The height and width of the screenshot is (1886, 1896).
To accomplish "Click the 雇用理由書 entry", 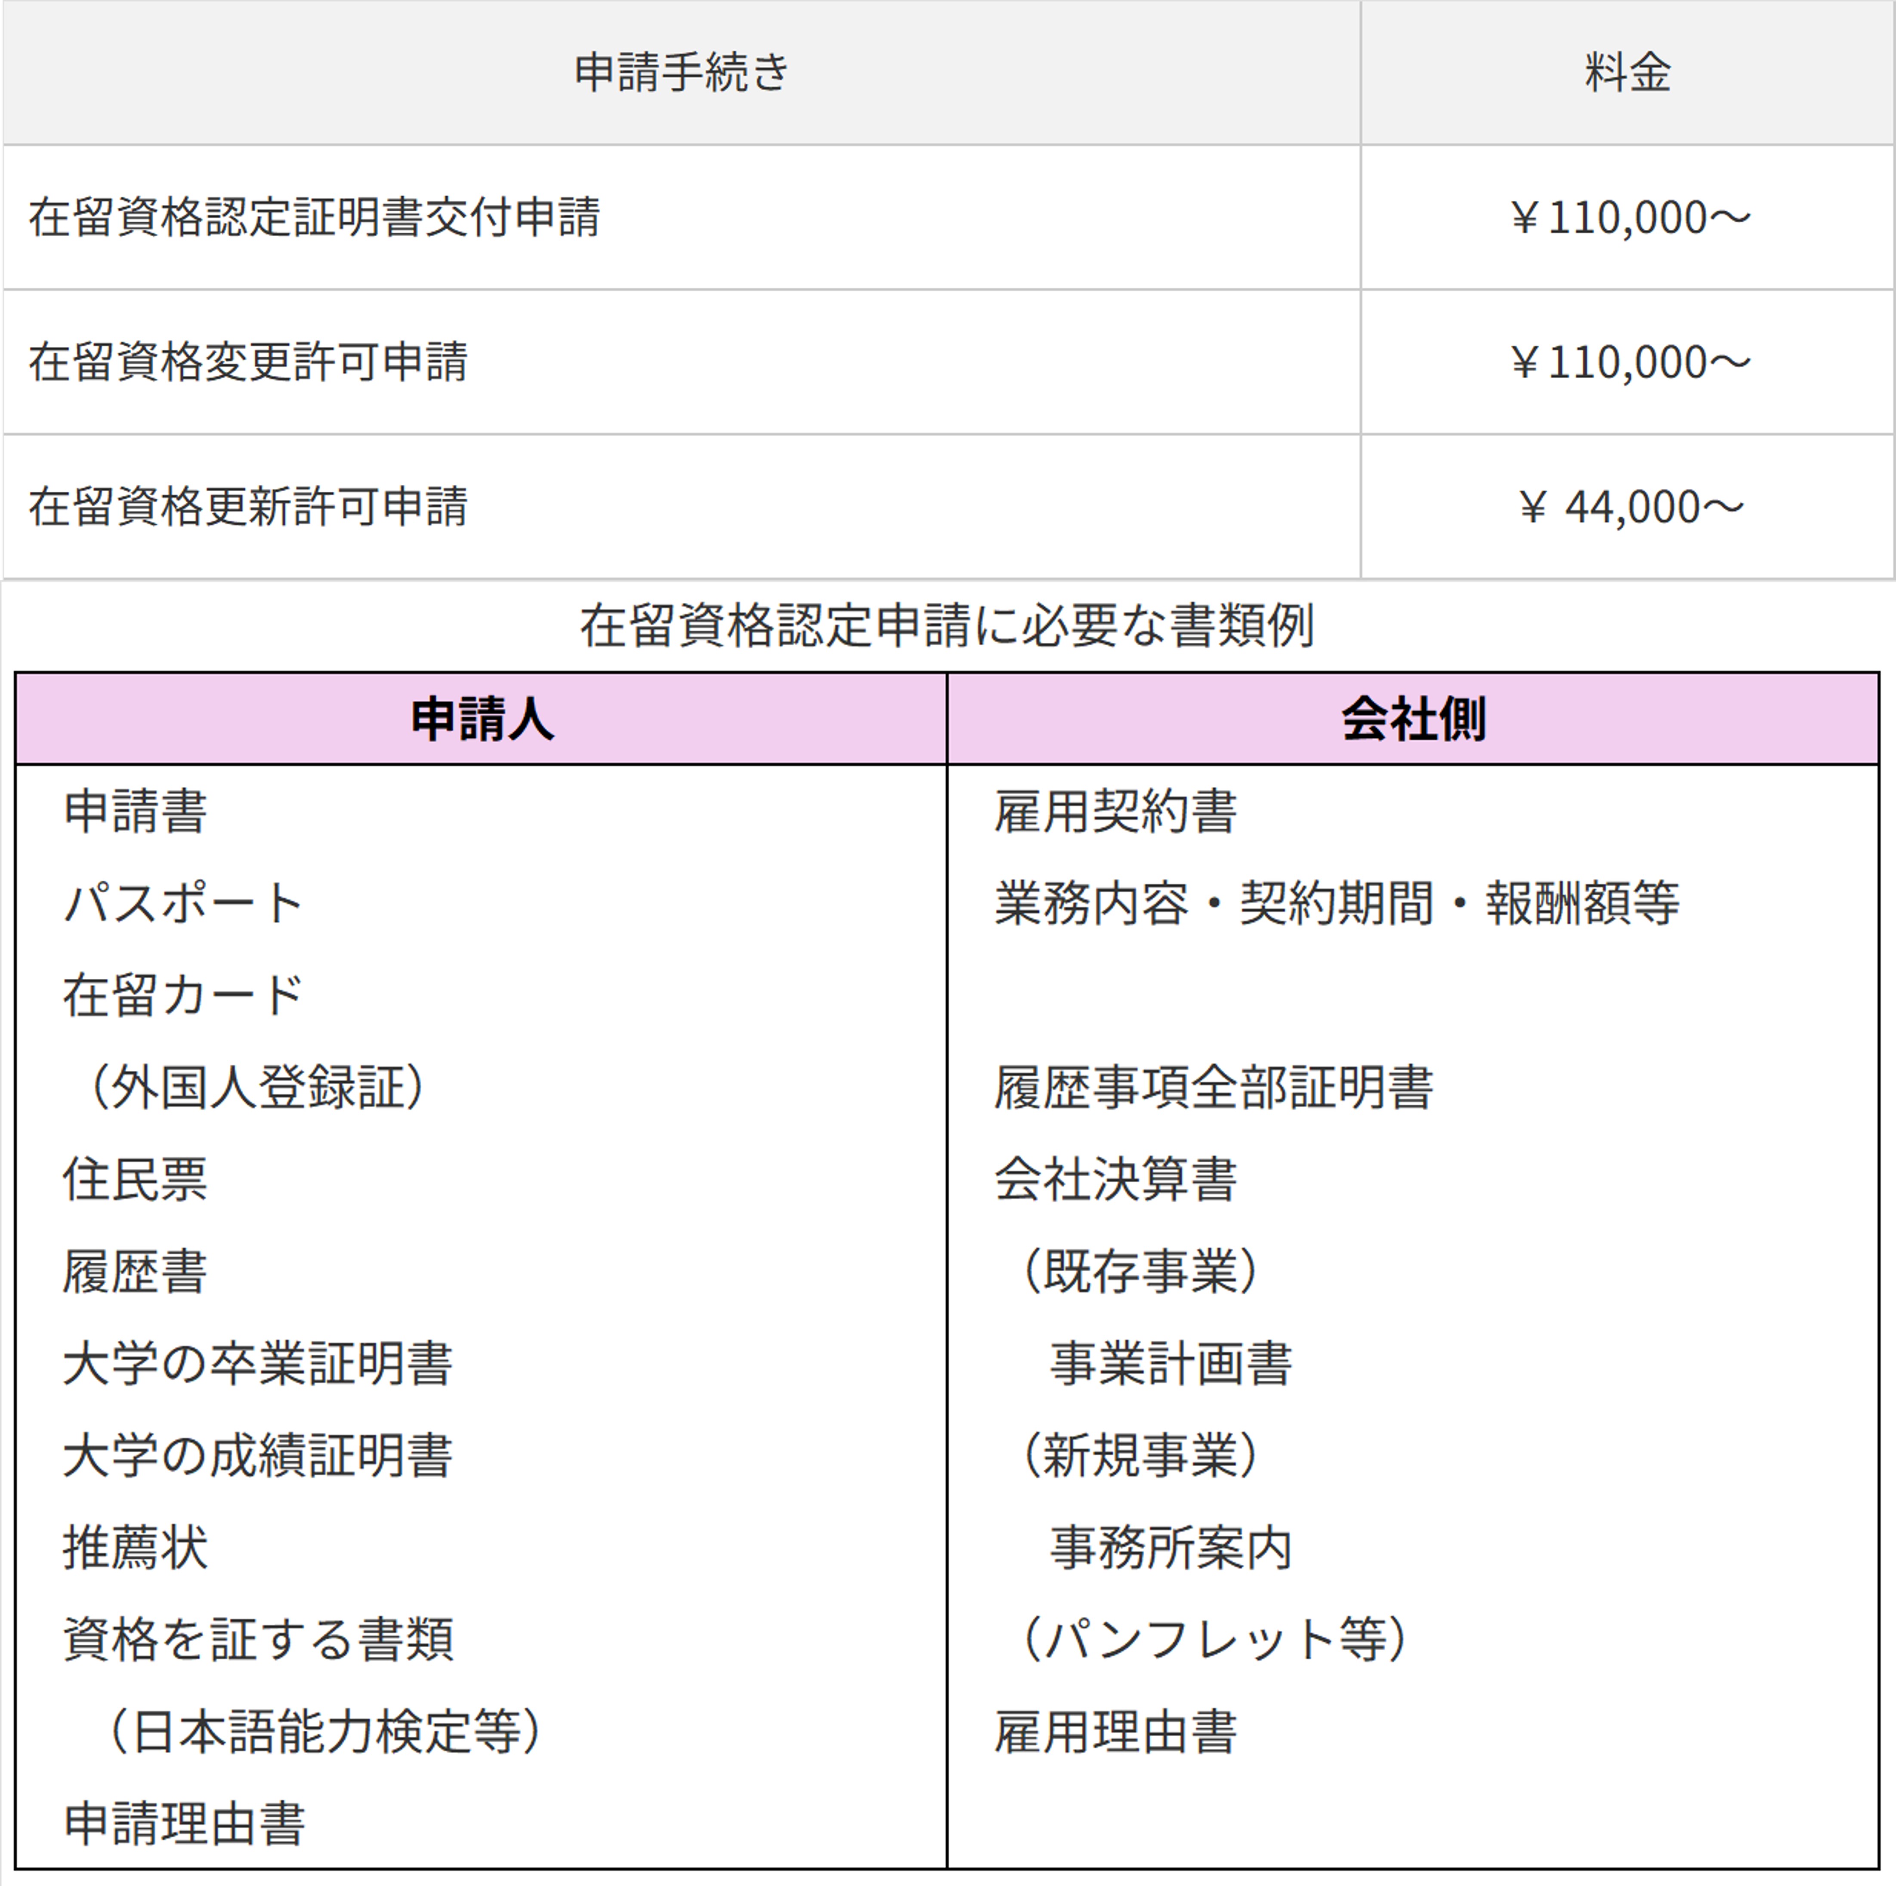I will pyautogui.click(x=1115, y=1732).
